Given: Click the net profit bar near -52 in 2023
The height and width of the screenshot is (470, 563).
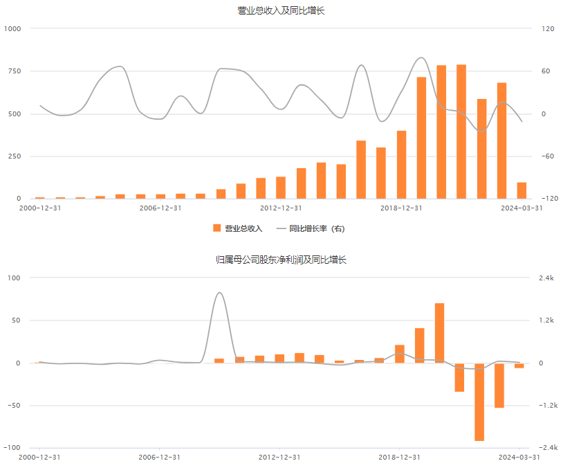Looking at the screenshot, I should pyautogui.click(x=499, y=386).
